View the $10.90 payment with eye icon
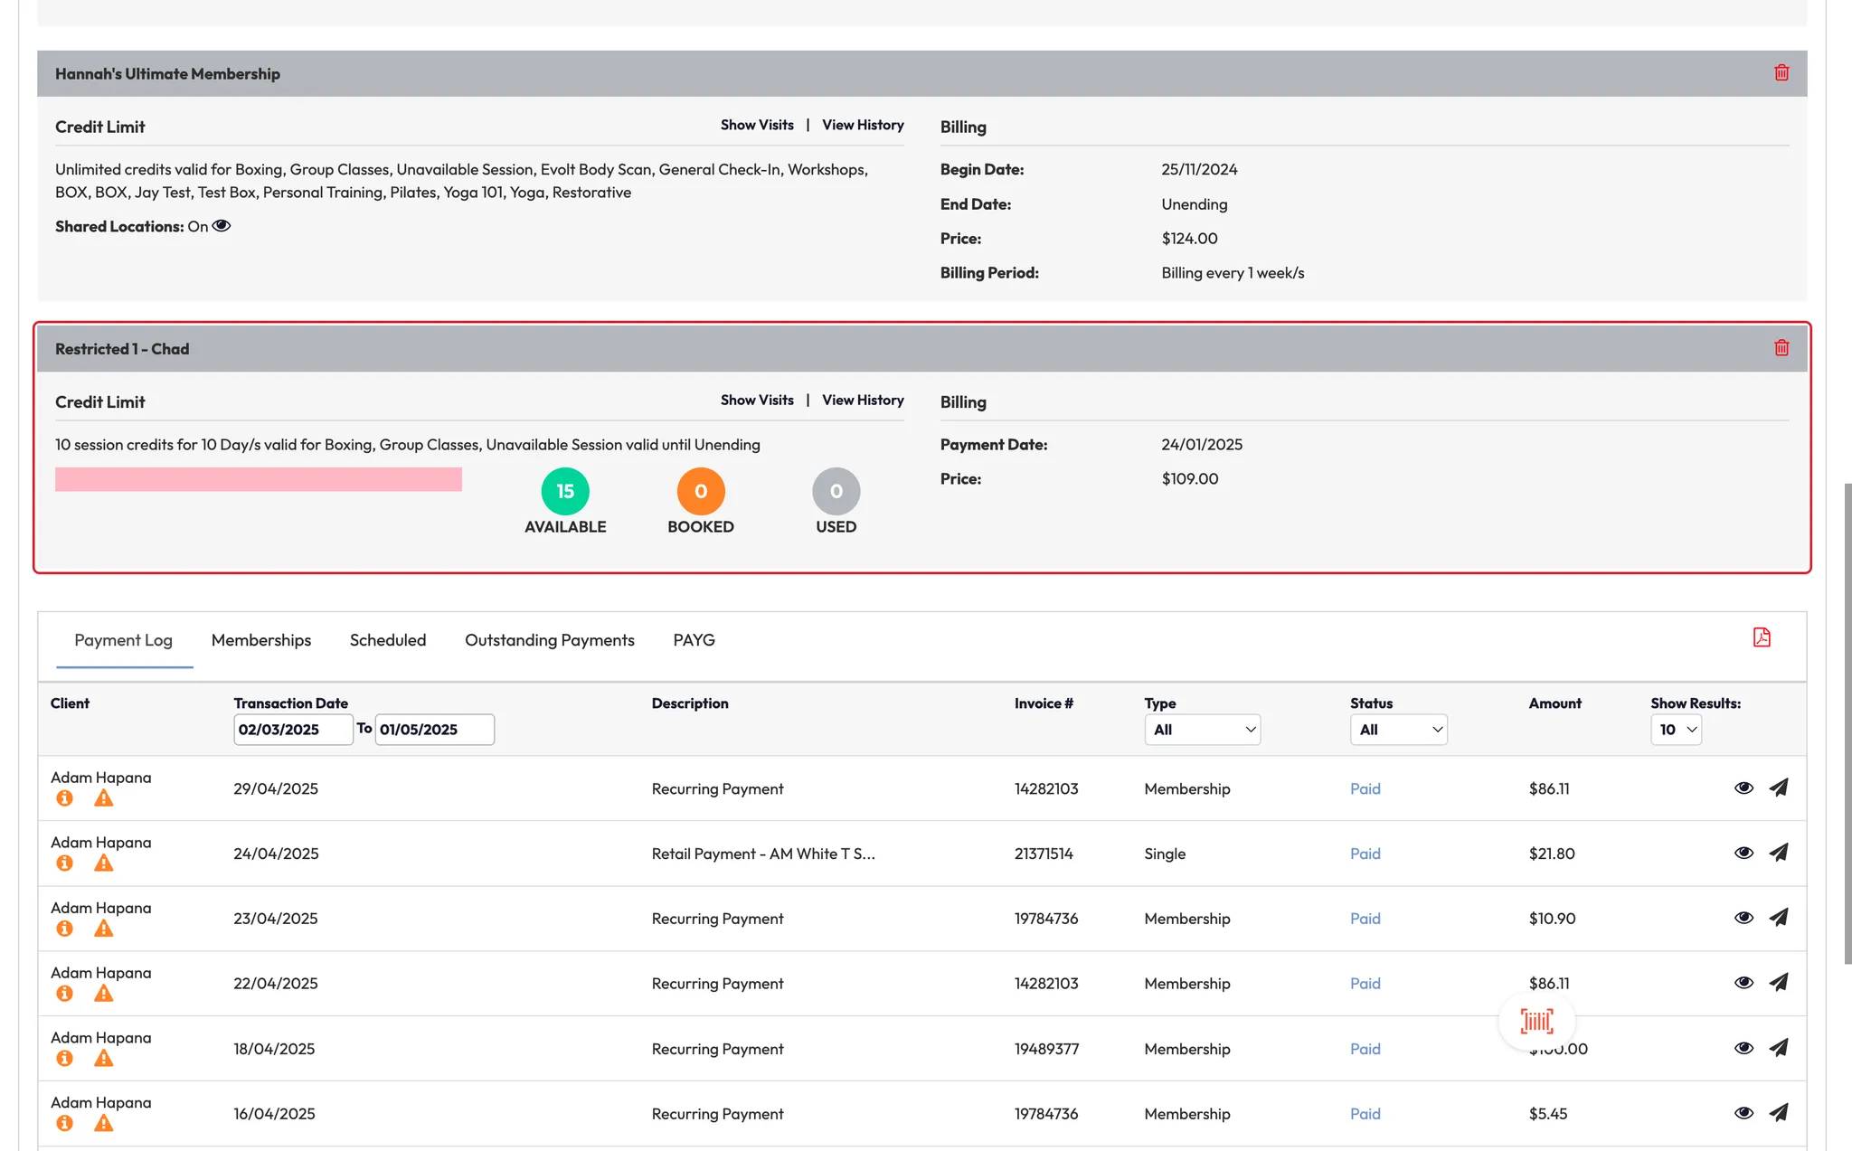1852x1151 pixels. (1743, 918)
